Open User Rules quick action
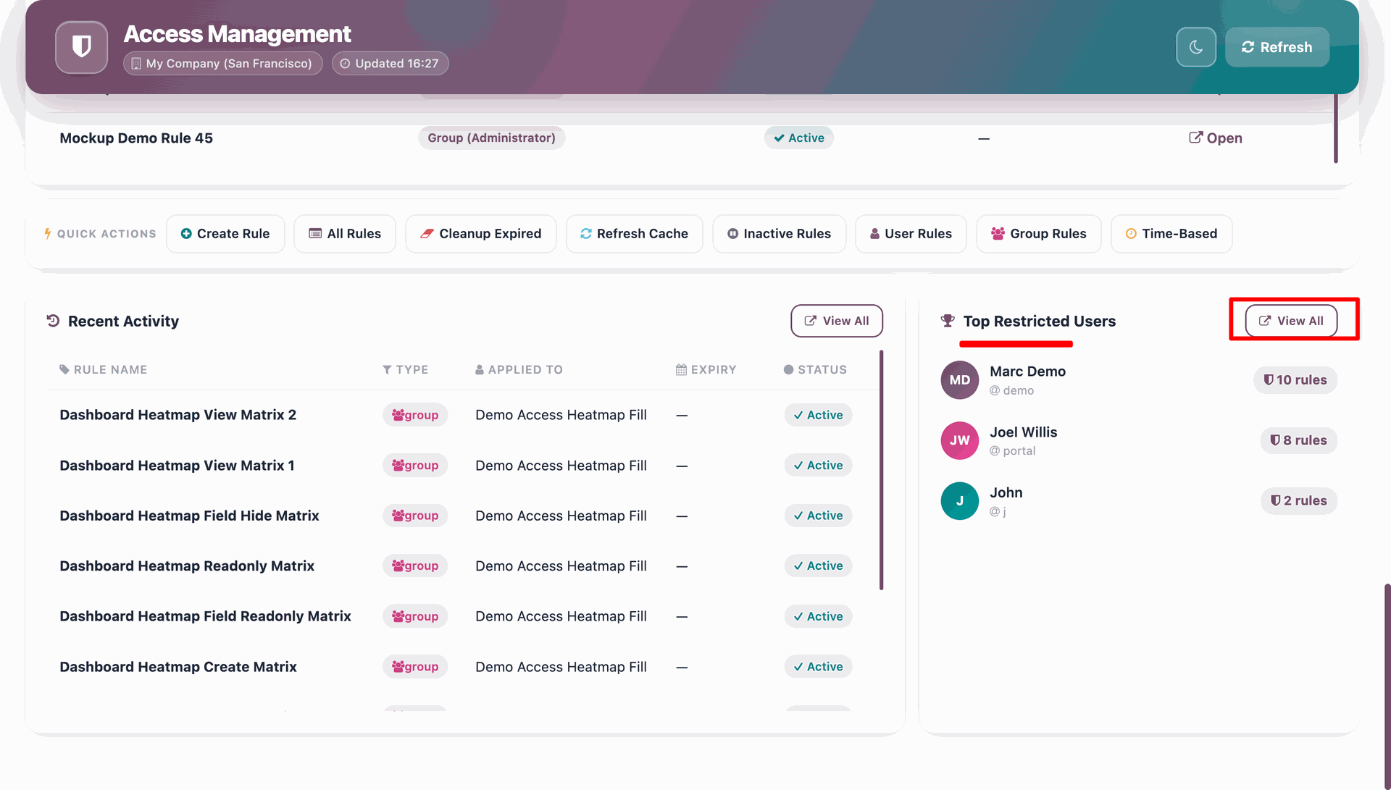This screenshot has height=790, width=1391. 911,233
